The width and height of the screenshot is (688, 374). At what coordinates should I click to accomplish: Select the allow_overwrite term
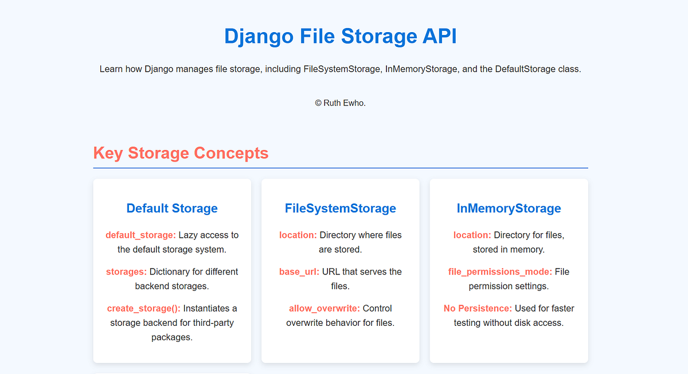point(323,308)
